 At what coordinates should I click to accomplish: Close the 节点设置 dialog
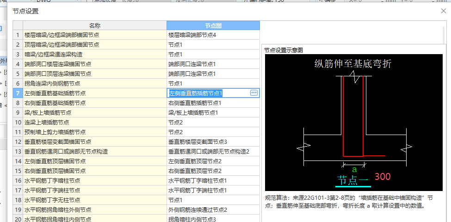pos(444,11)
